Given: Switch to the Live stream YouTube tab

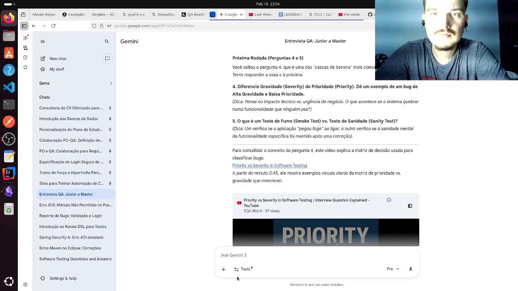Looking at the screenshot, I should (x=261, y=15).
